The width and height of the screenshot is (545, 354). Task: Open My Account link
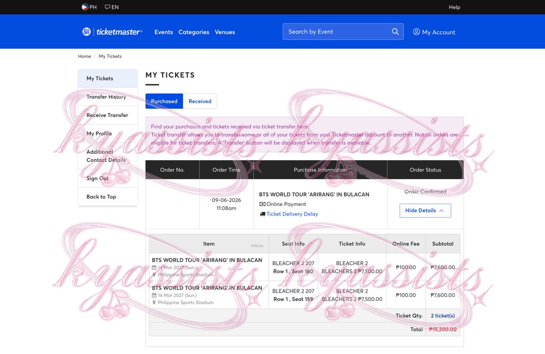point(434,32)
